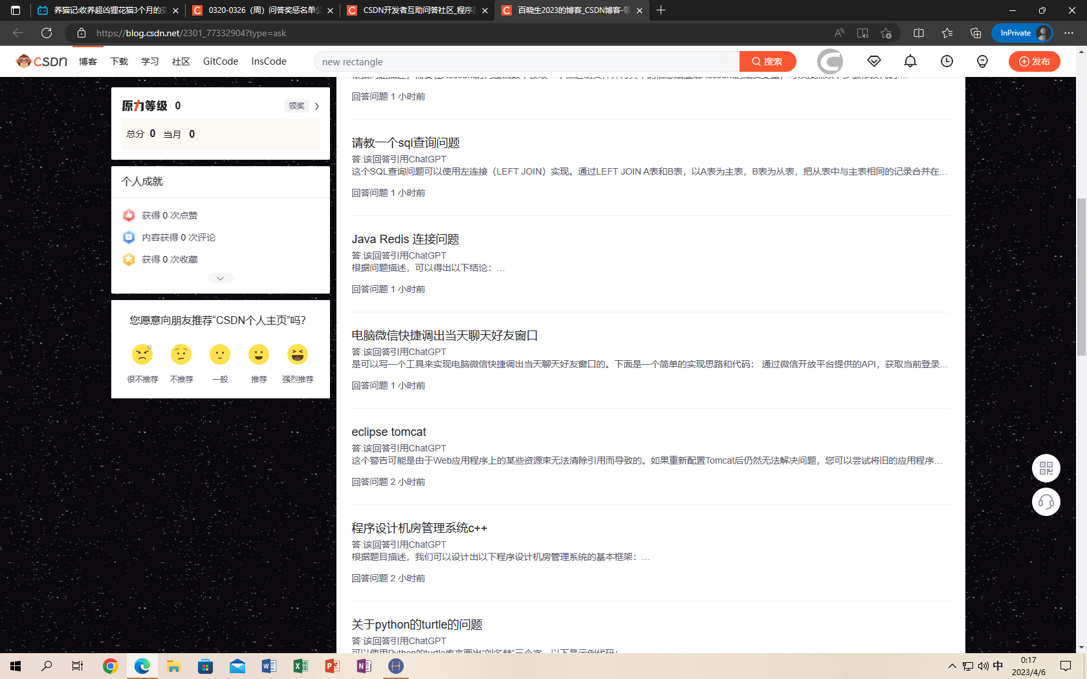Open the customer service headset button
This screenshot has width=1087, height=679.
[x=1046, y=502]
